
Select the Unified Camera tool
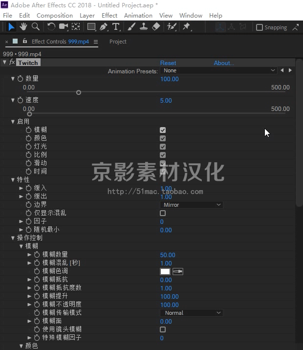click(64, 27)
